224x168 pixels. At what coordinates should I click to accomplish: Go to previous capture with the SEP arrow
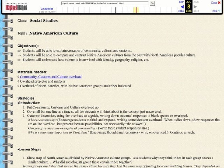tap(181, 7)
